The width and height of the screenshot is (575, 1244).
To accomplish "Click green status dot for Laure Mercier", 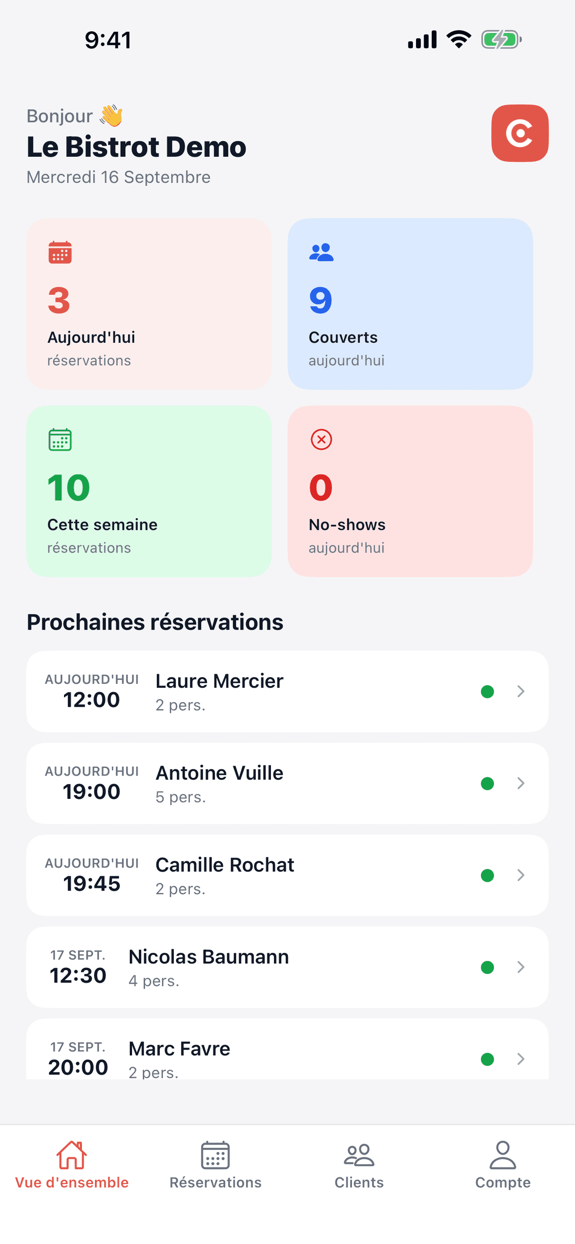I will click(487, 691).
